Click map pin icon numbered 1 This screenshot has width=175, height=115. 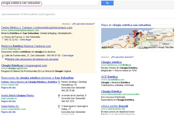tap(3, 38)
